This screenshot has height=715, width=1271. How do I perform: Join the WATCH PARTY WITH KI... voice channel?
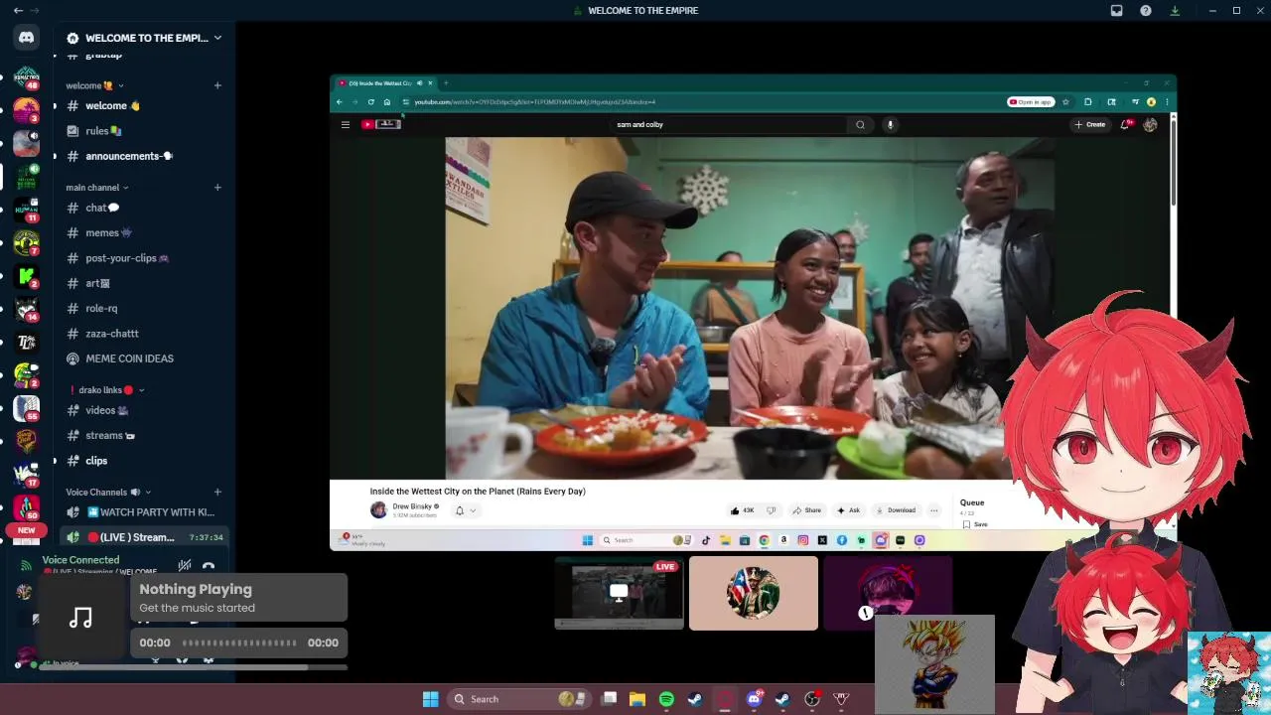pyautogui.click(x=144, y=512)
